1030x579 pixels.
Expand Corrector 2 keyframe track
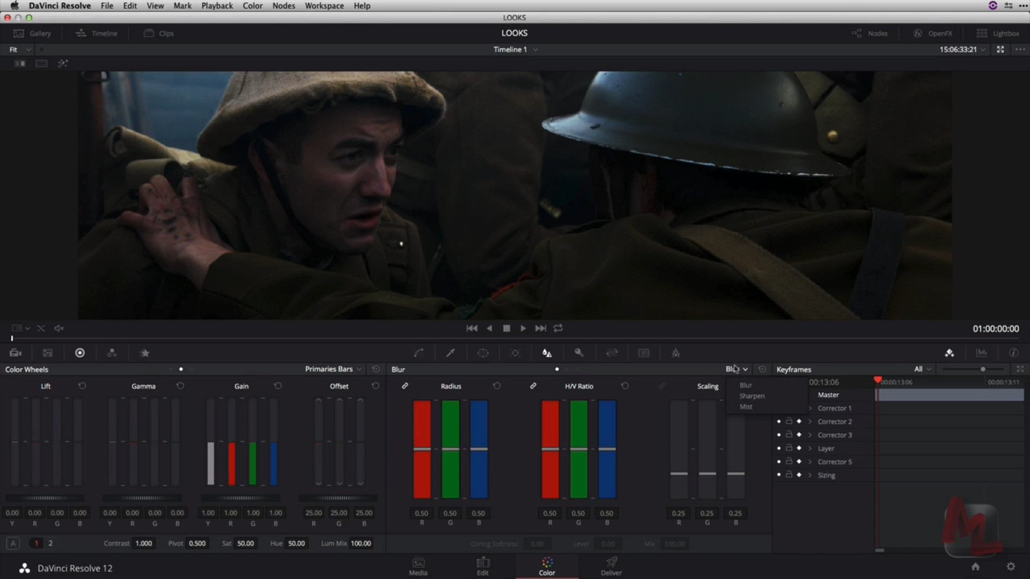click(x=810, y=422)
